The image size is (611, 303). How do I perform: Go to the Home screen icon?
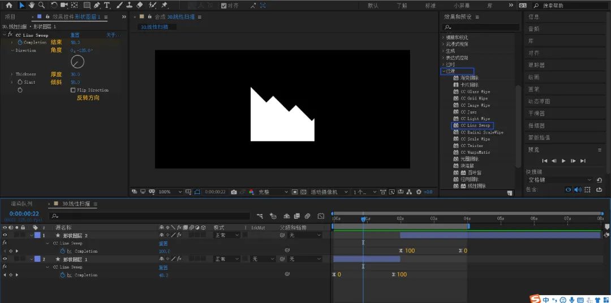point(9,6)
